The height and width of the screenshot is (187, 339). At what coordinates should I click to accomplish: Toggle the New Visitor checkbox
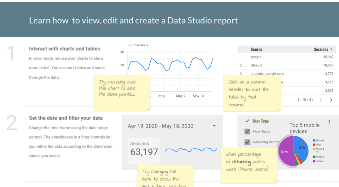(x=247, y=131)
